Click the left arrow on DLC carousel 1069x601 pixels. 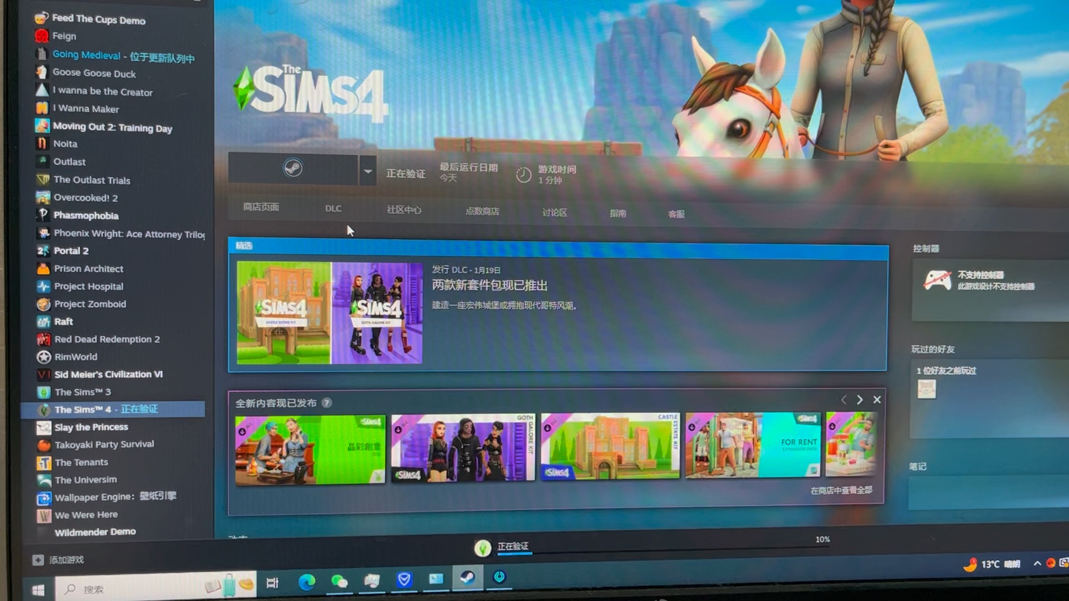click(x=844, y=399)
